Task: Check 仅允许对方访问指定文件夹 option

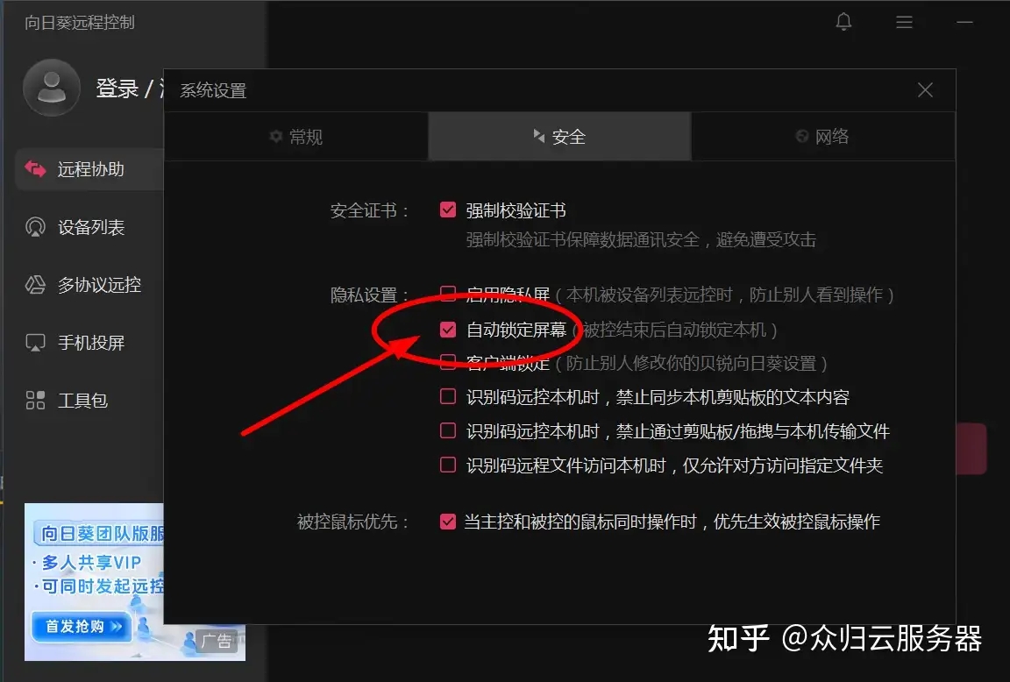Action: 448,465
